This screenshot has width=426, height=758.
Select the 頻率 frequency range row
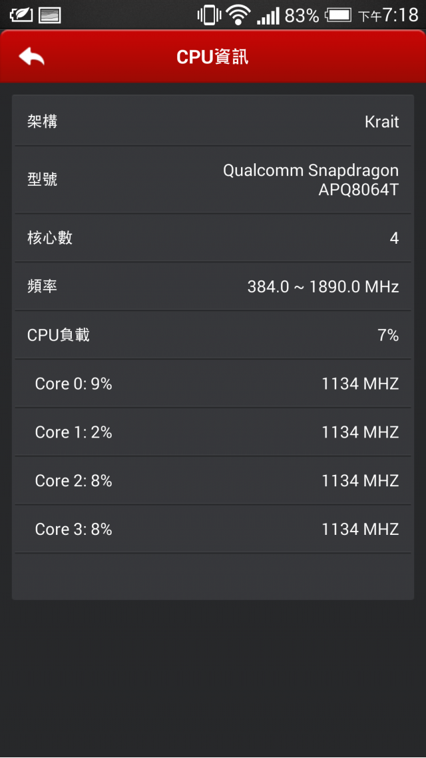213,286
